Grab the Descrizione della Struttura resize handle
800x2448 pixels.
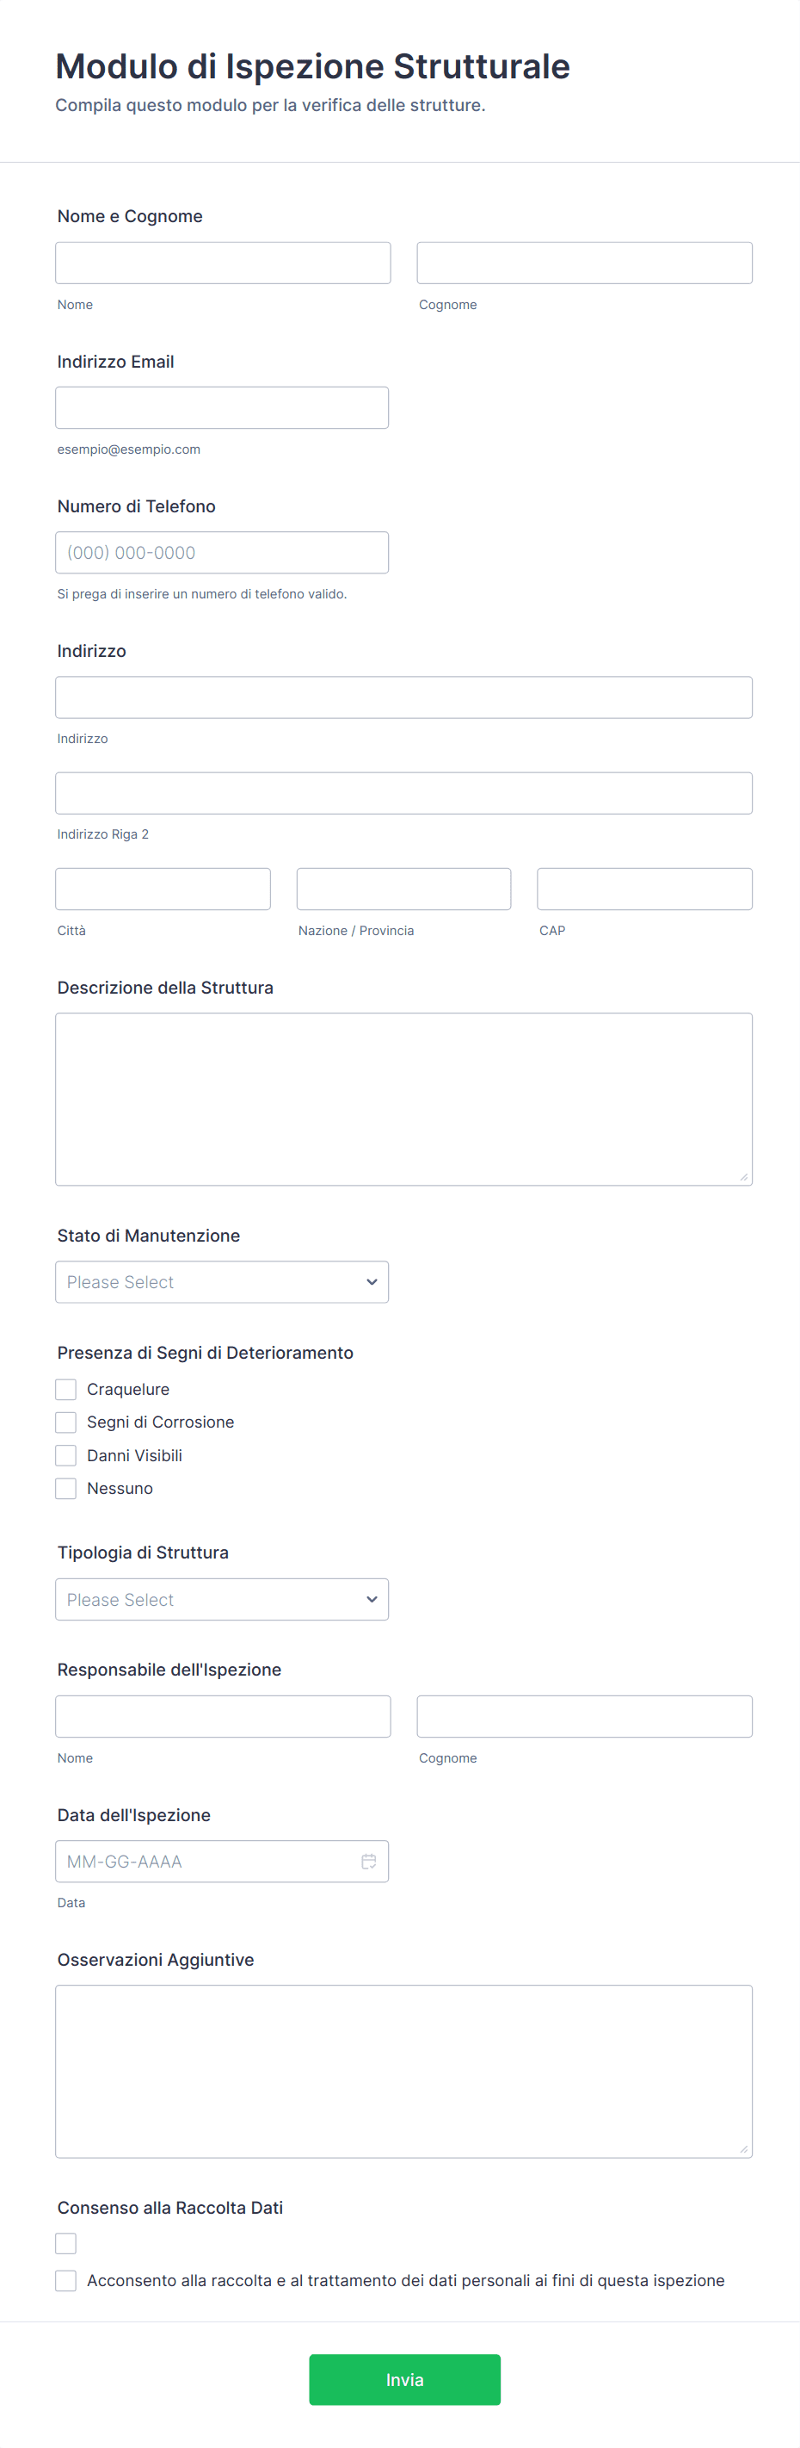(743, 1176)
